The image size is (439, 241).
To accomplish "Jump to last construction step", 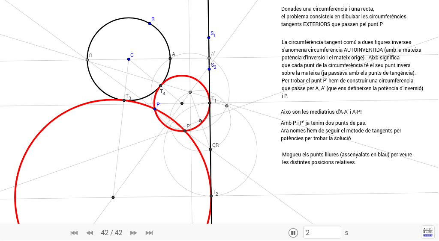I will click(x=149, y=232).
